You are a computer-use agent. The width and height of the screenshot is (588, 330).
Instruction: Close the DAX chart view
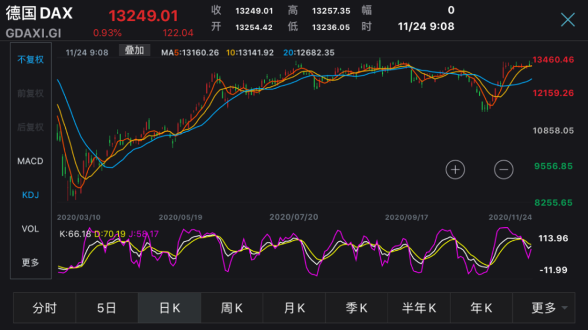(x=567, y=19)
